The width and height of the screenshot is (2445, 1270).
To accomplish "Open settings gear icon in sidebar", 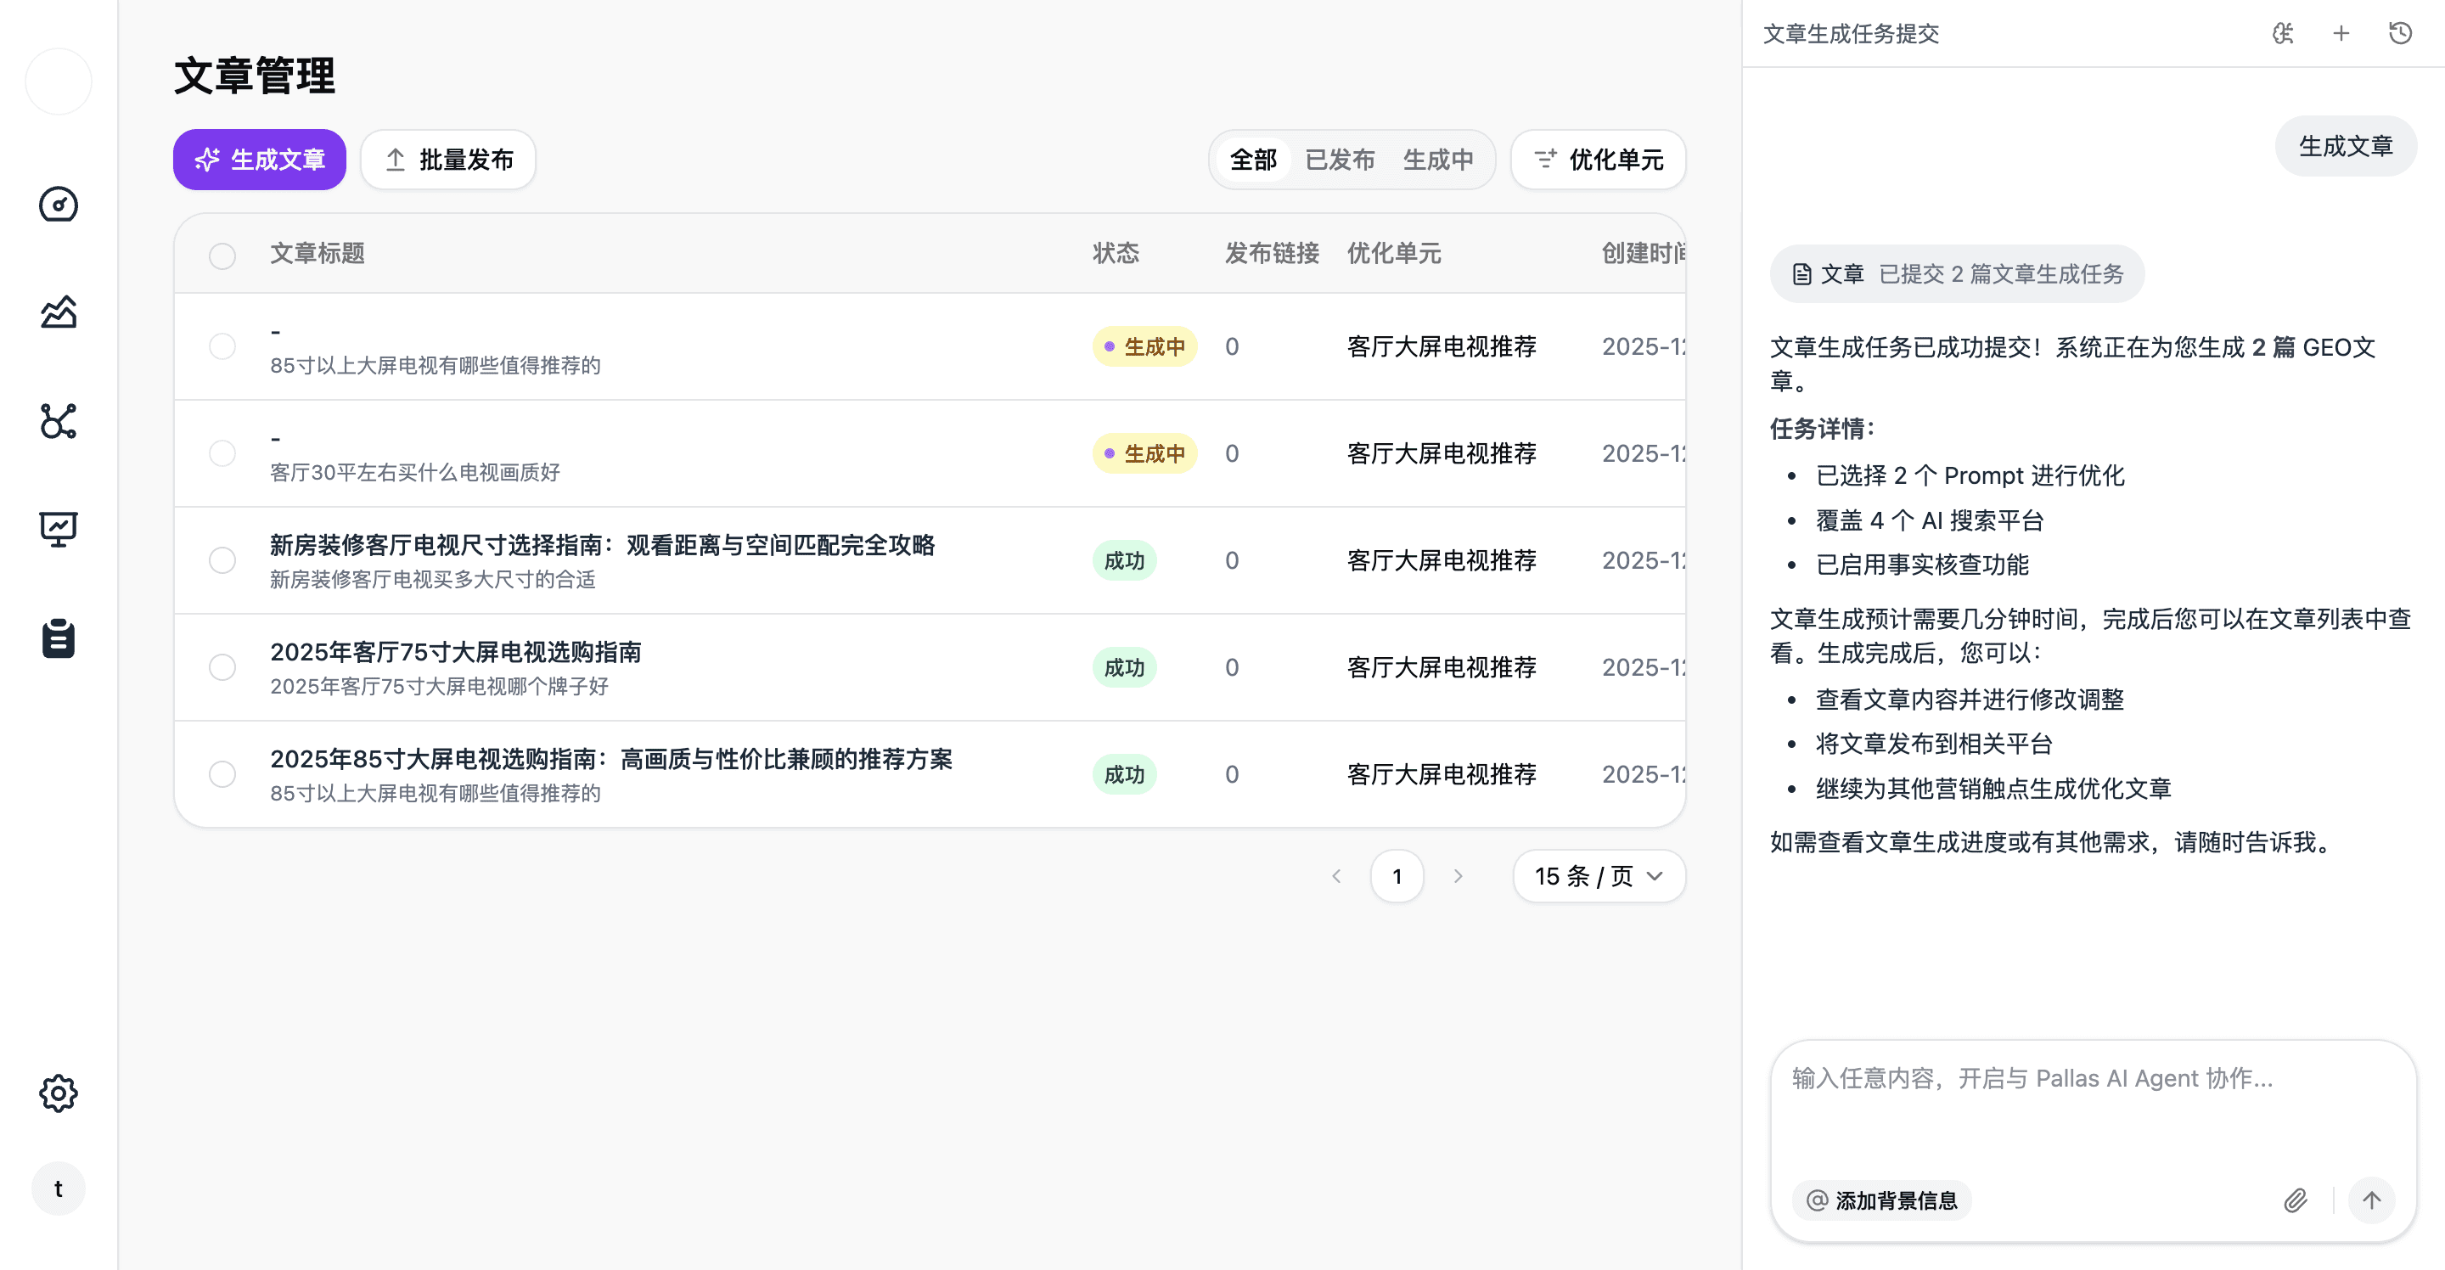I will [x=58, y=1093].
